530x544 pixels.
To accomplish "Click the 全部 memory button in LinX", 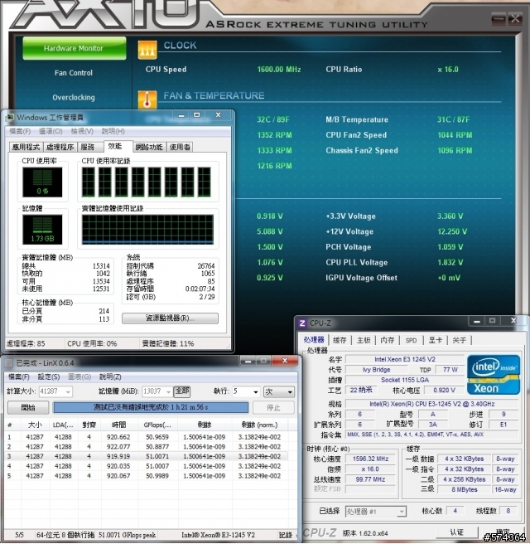I will (182, 391).
